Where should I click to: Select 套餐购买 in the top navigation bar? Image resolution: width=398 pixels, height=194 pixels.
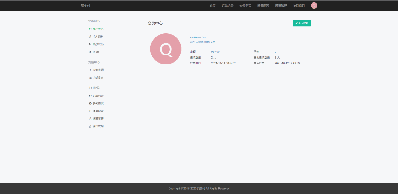pyautogui.click(x=245, y=6)
